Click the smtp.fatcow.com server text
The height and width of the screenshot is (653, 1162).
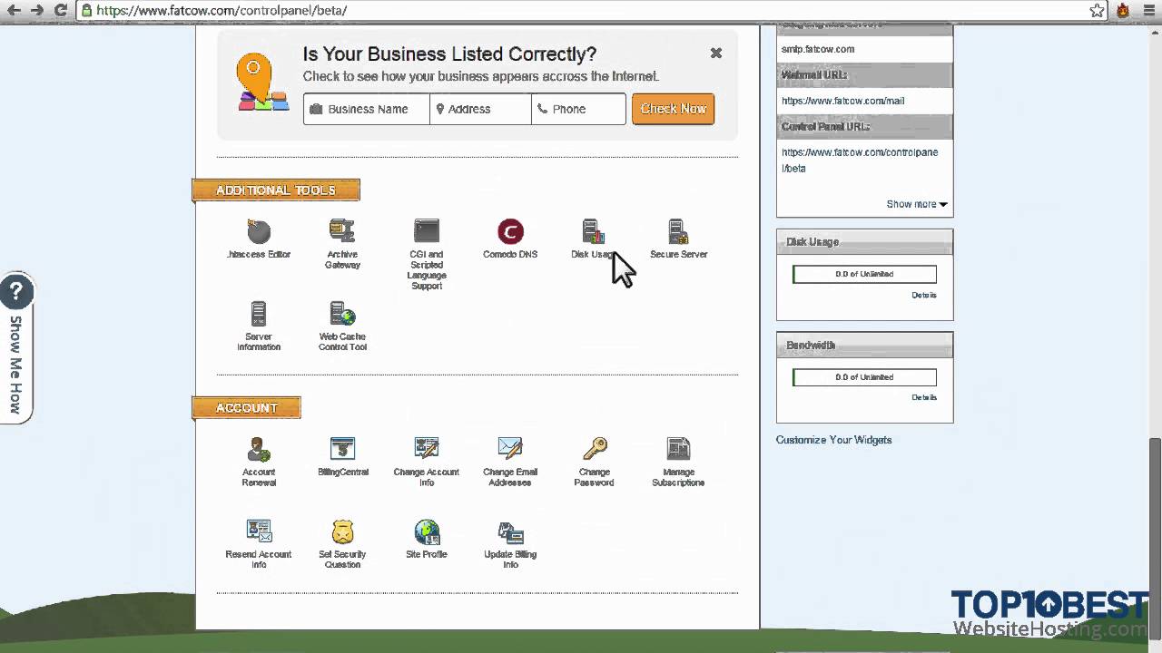tap(818, 49)
